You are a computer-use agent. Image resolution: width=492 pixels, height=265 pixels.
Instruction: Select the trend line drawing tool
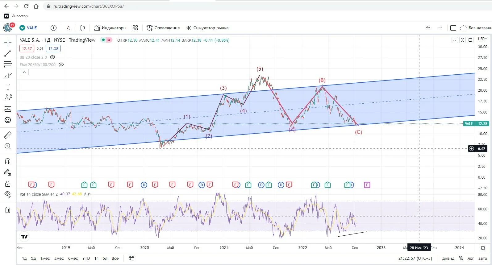click(x=8, y=53)
